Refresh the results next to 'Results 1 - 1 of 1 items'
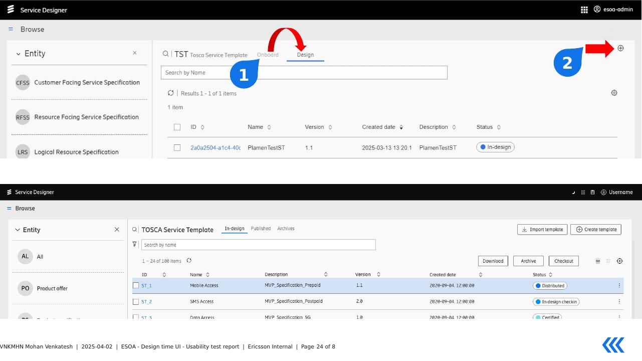The width and height of the screenshot is (642, 361). (171, 93)
